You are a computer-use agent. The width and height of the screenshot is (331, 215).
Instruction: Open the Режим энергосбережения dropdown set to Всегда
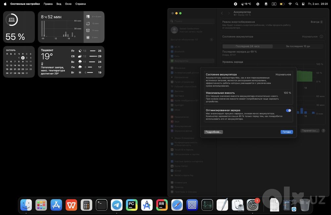coord(317,22)
